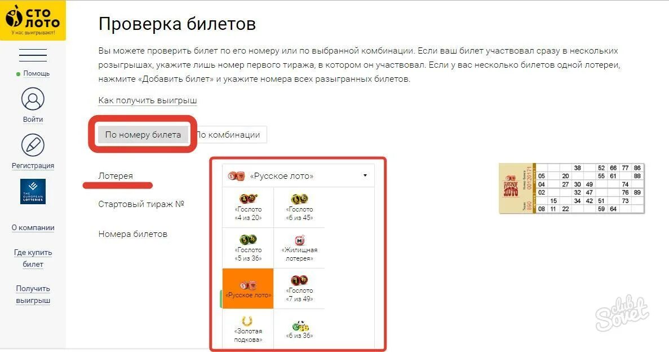Switch to По комбинации tab
669x352 pixels.
coord(229,135)
